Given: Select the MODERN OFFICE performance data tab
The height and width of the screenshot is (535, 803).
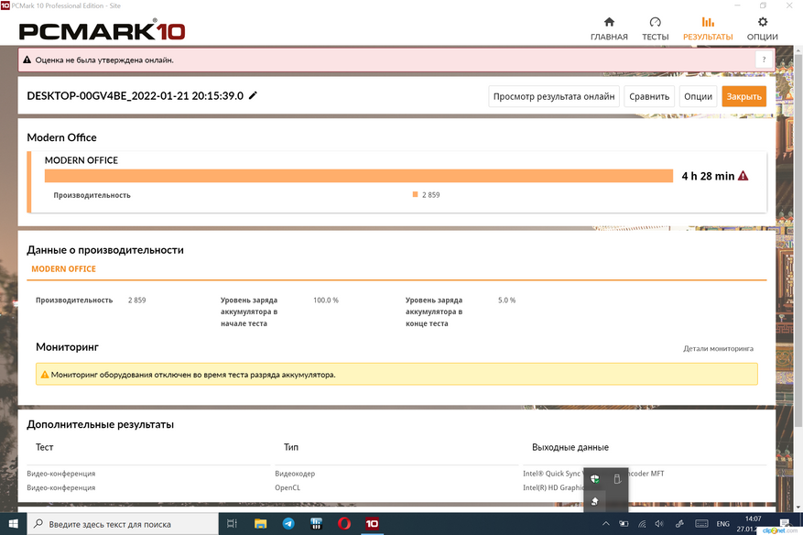Looking at the screenshot, I should pos(63,269).
